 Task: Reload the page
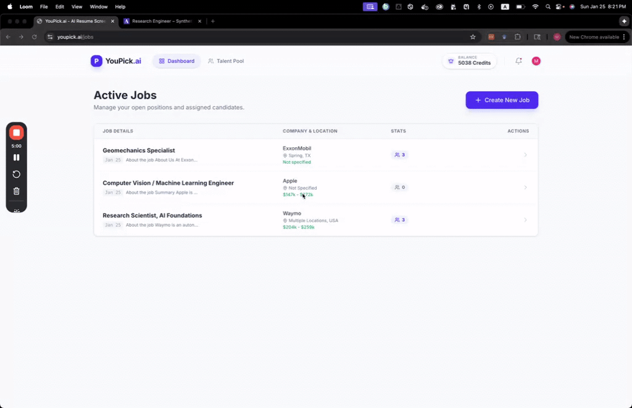35,37
